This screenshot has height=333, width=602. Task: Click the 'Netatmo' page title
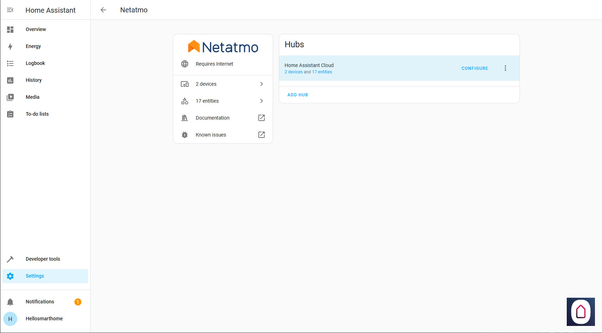point(134,10)
